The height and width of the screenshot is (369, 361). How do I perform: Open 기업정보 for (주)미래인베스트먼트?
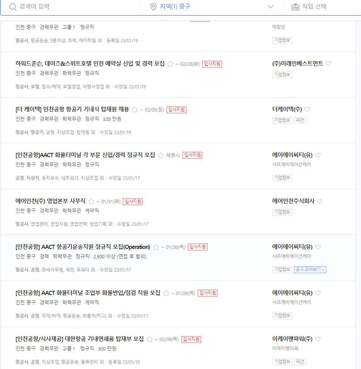pyautogui.click(x=282, y=75)
